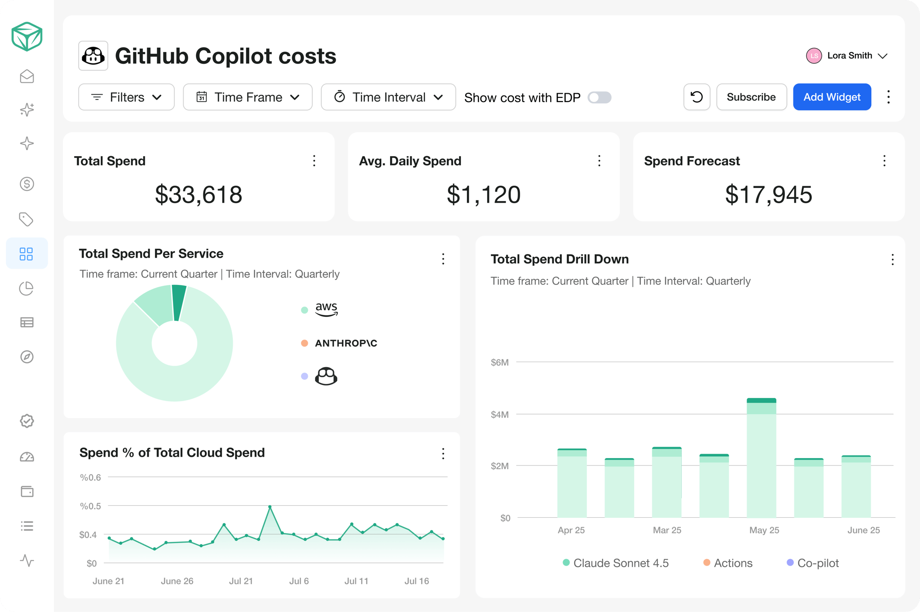Toggle Show cost with EDP switch

599,97
